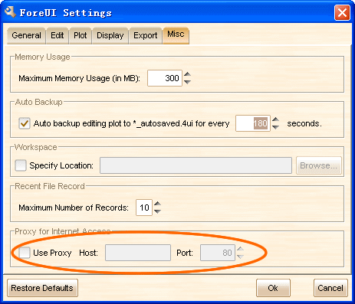Click the Browse... button
The width and height of the screenshot is (355, 304).
(x=319, y=165)
